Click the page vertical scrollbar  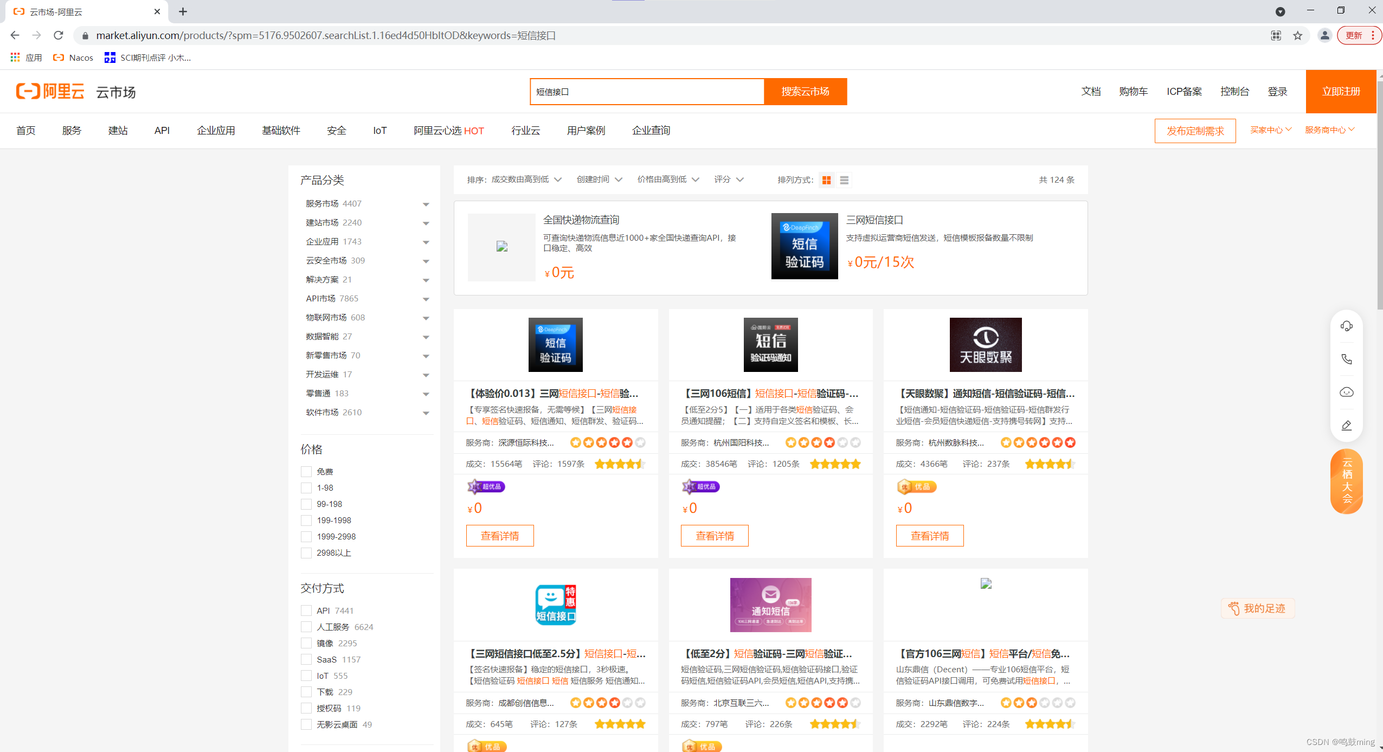[1380, 195]
